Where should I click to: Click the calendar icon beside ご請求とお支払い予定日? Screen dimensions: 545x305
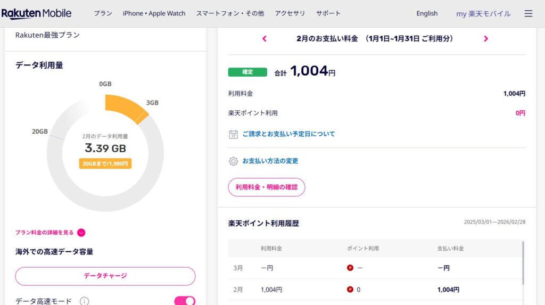[x=233, y=134]
